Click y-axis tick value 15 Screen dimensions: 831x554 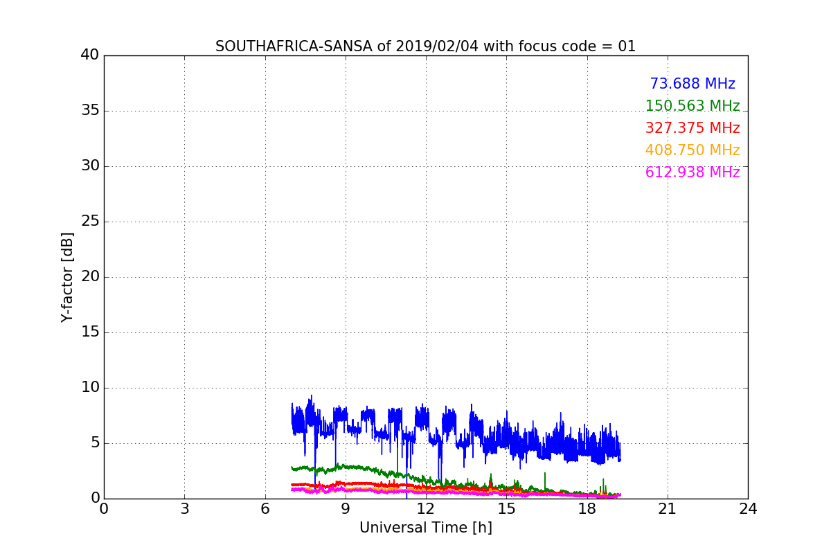(x=90, y=332)
